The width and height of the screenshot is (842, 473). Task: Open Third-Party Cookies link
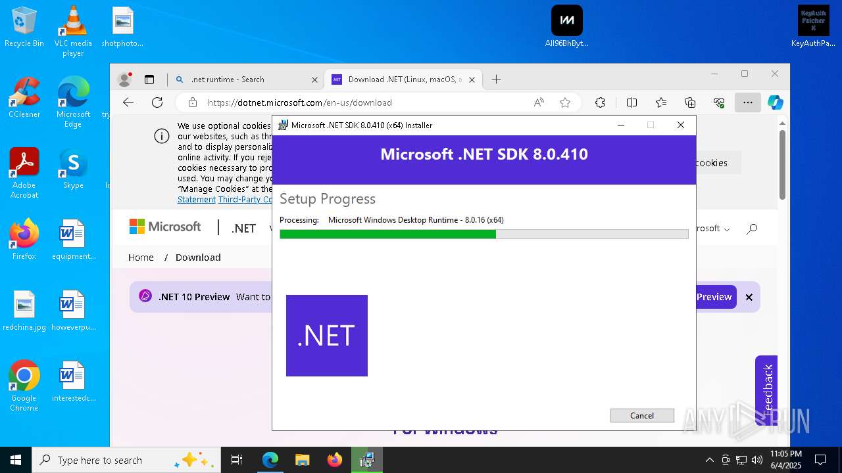[x=245, y=199]
